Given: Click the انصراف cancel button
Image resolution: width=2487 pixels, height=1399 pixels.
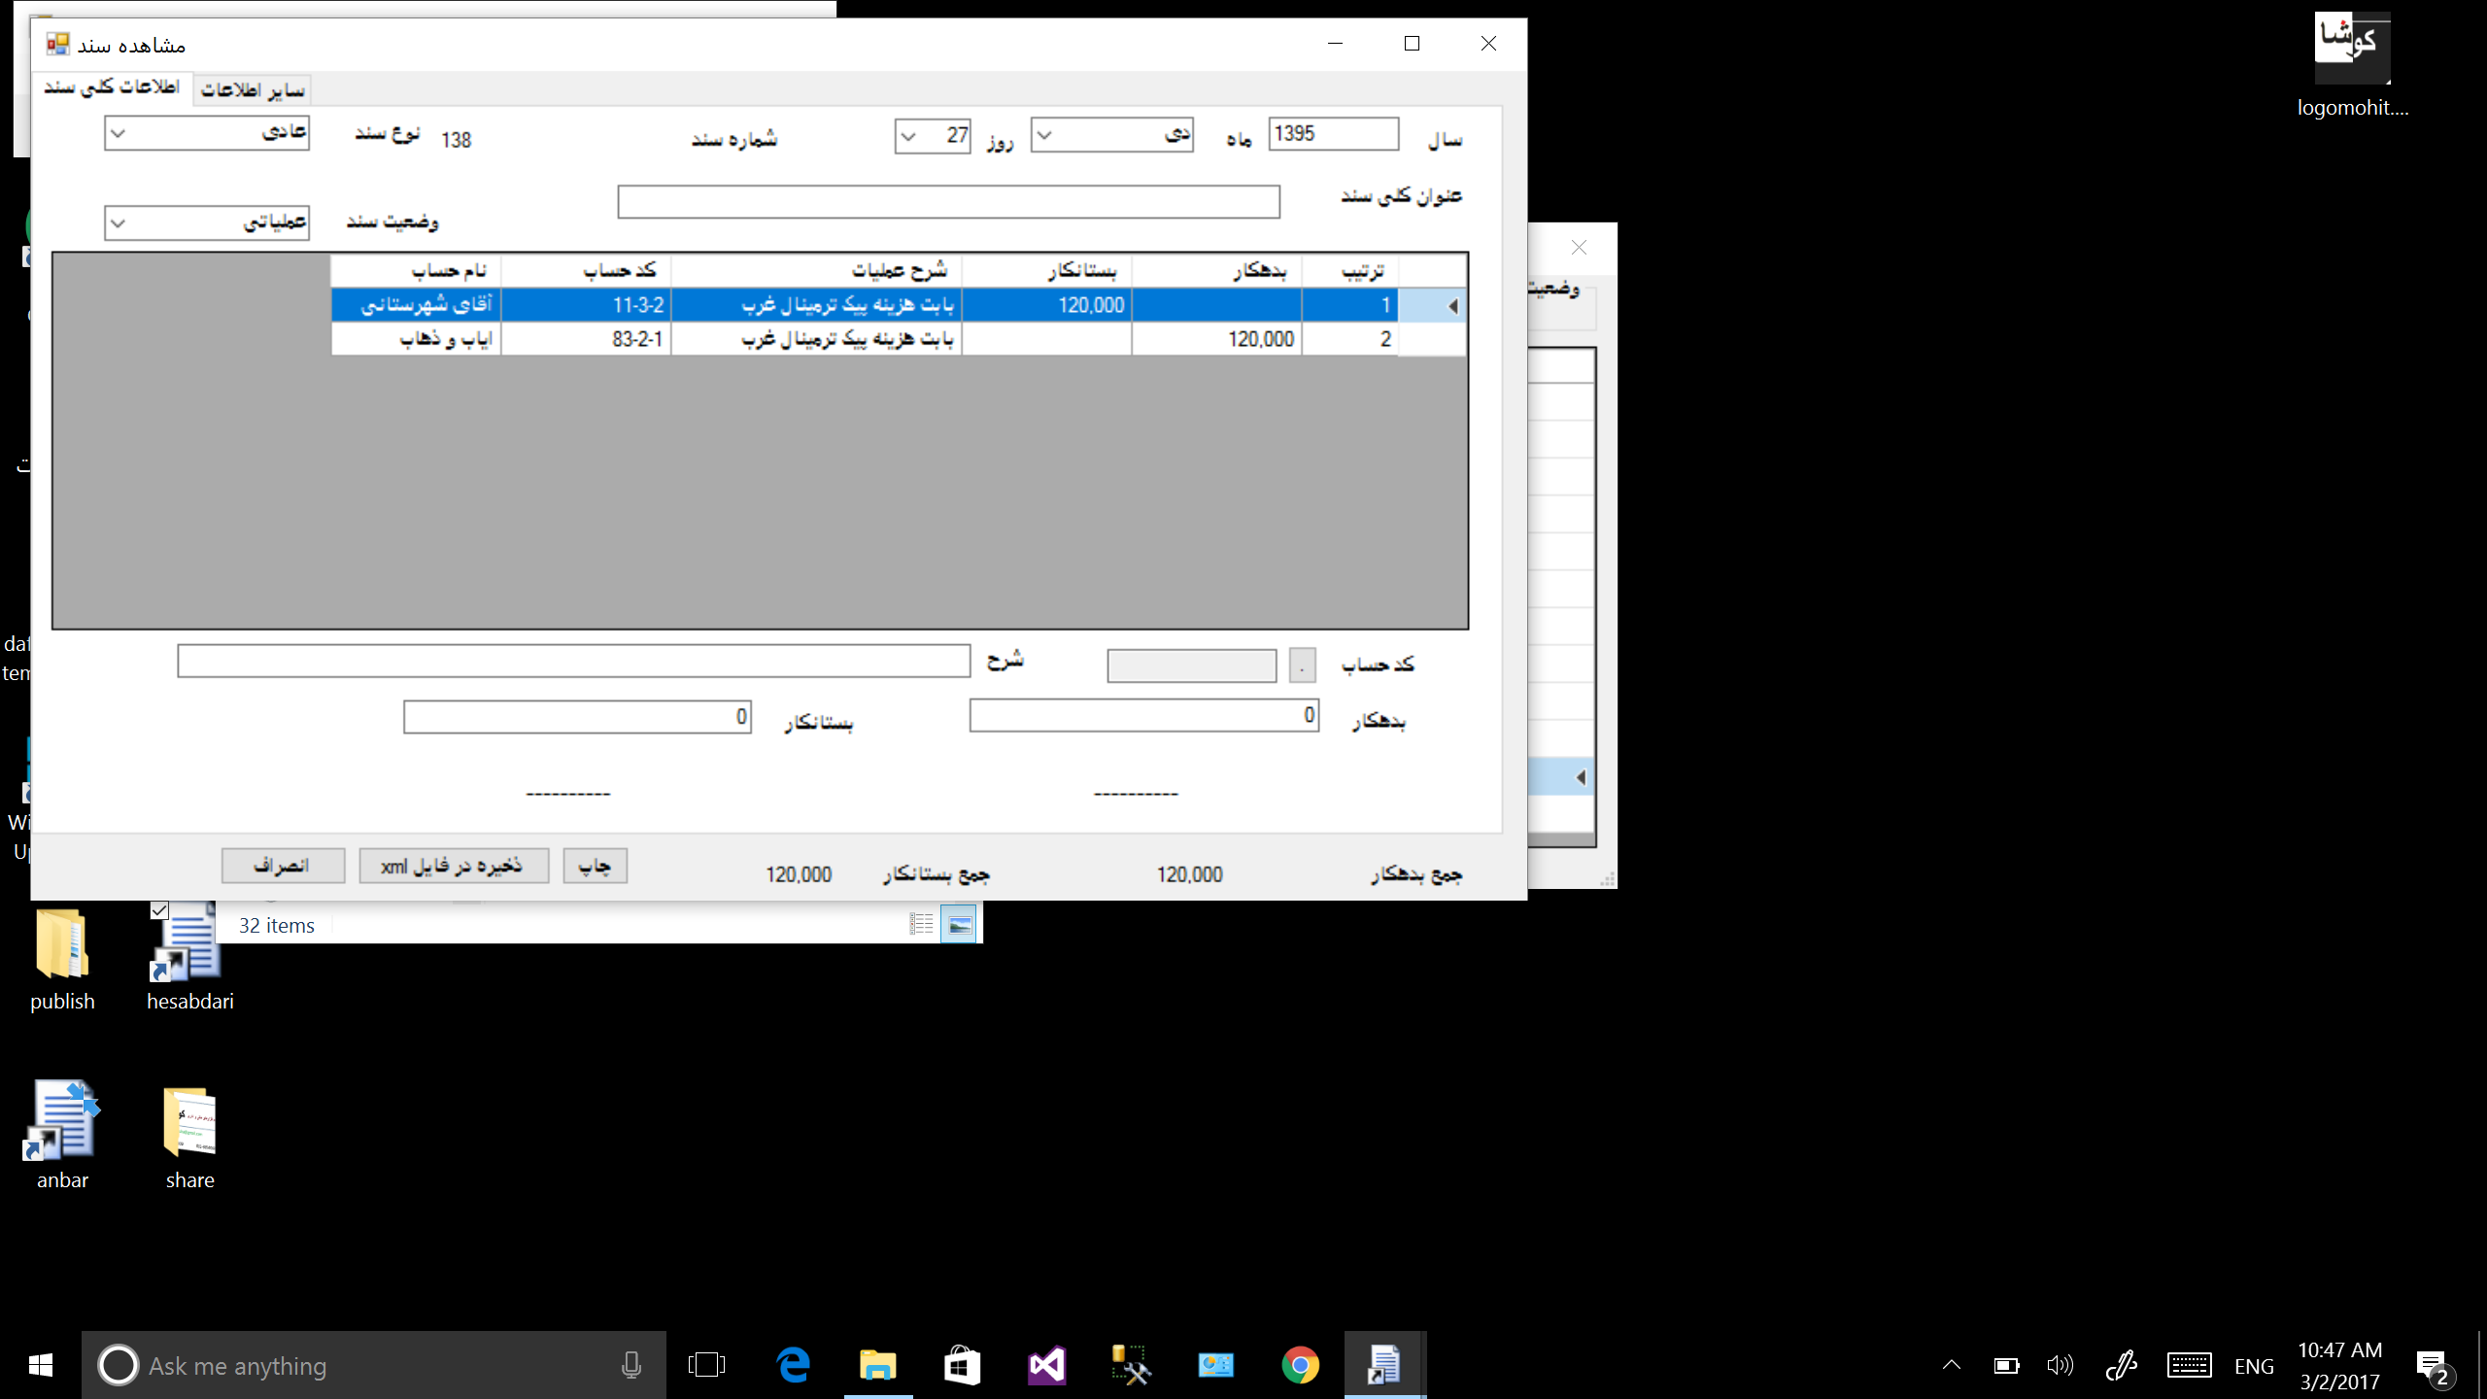Looking at the screenshot, I should 283,866.
